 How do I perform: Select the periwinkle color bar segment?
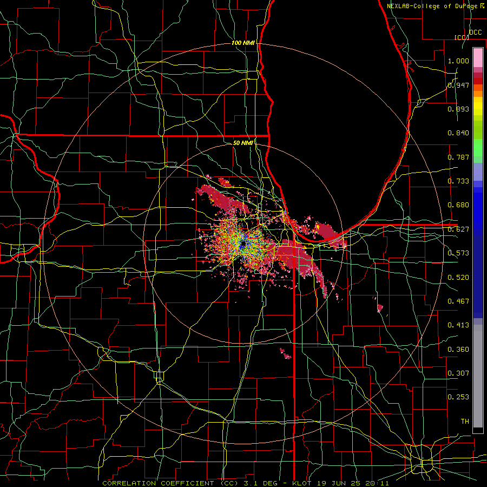[x=478, y=172]
